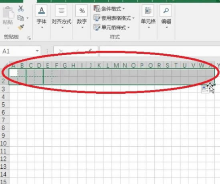Click the Cut scissors icon
Viewport: 220px width, 184px height.
(x=21, y=8)
